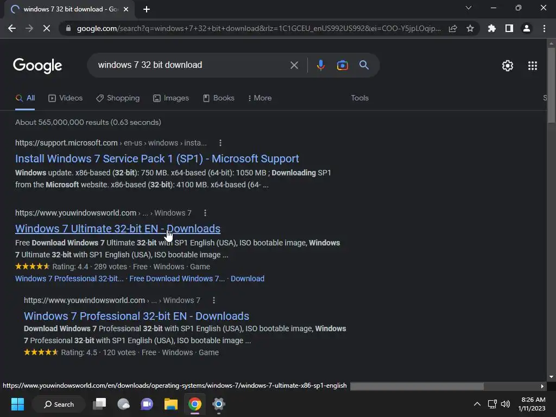Stop loading the page

(47, 28)
